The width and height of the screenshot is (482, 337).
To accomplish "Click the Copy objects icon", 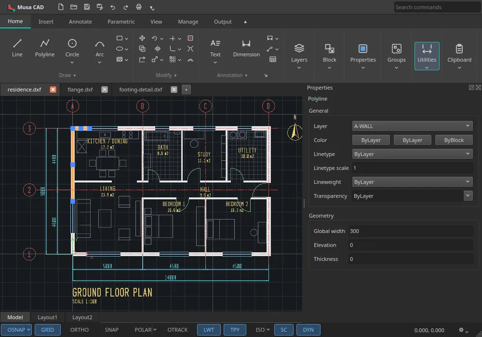I will (x=142, y=49).
